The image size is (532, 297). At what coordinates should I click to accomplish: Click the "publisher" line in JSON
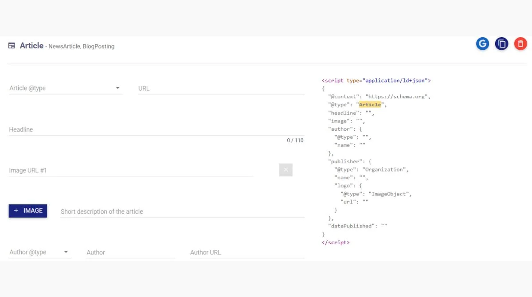(x=350, y=161)
